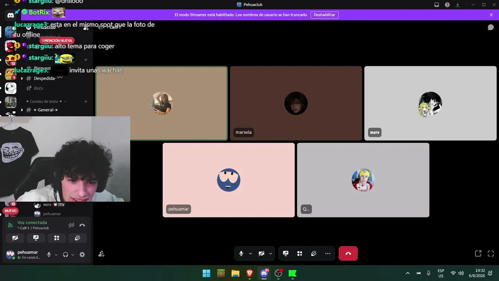Deafen audio with the headphones icon
The width and height of the screenshot is (499, 281).
click(x=65, y=254)
